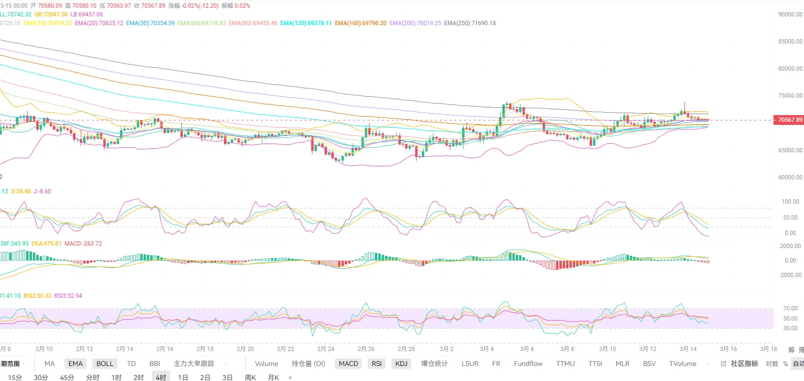Enable the BBI indicator
The height and width of the screenshot is (381, 804).
(155, 364)
